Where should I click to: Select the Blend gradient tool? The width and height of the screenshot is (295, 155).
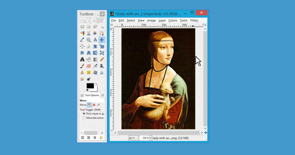pyautogui.click(x=95, y=59)
